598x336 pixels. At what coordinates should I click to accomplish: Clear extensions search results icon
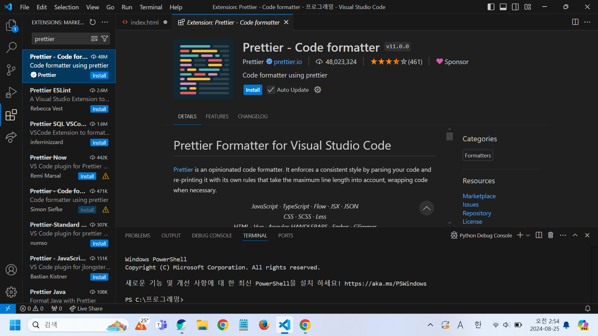94,39
